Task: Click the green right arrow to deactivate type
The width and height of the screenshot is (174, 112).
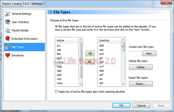Action: point(90,62)
